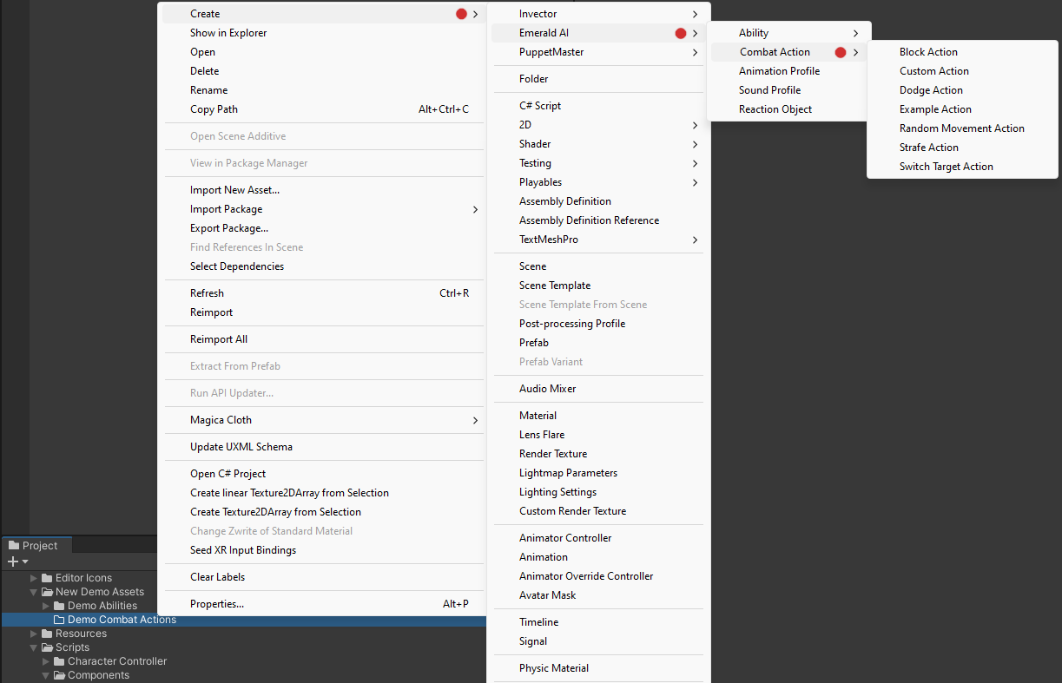Click the Scripts folder icon

pos(48,647)
